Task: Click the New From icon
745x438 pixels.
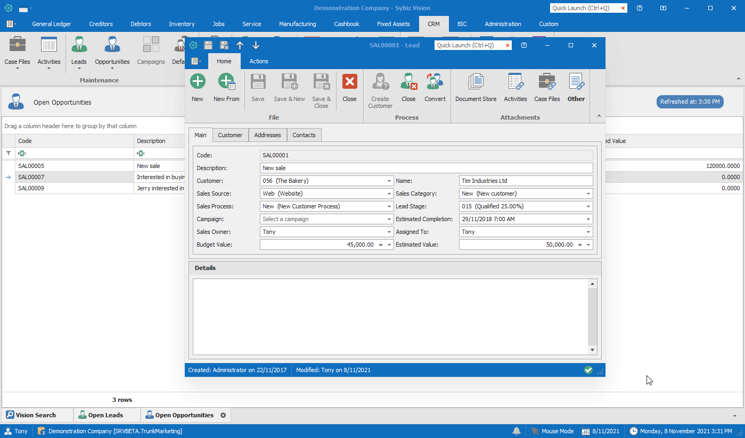Action: [x=226, y=82]
